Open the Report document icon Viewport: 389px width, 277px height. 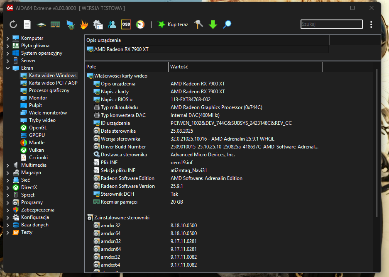(x=27, y=24)
